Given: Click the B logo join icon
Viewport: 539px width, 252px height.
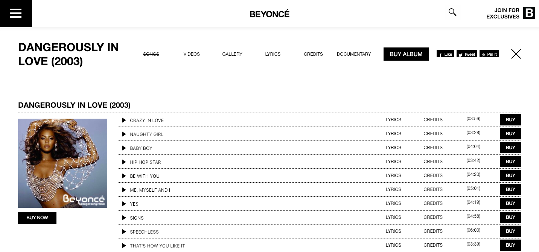Looking at the screenshot, I should tap(529, 13).
